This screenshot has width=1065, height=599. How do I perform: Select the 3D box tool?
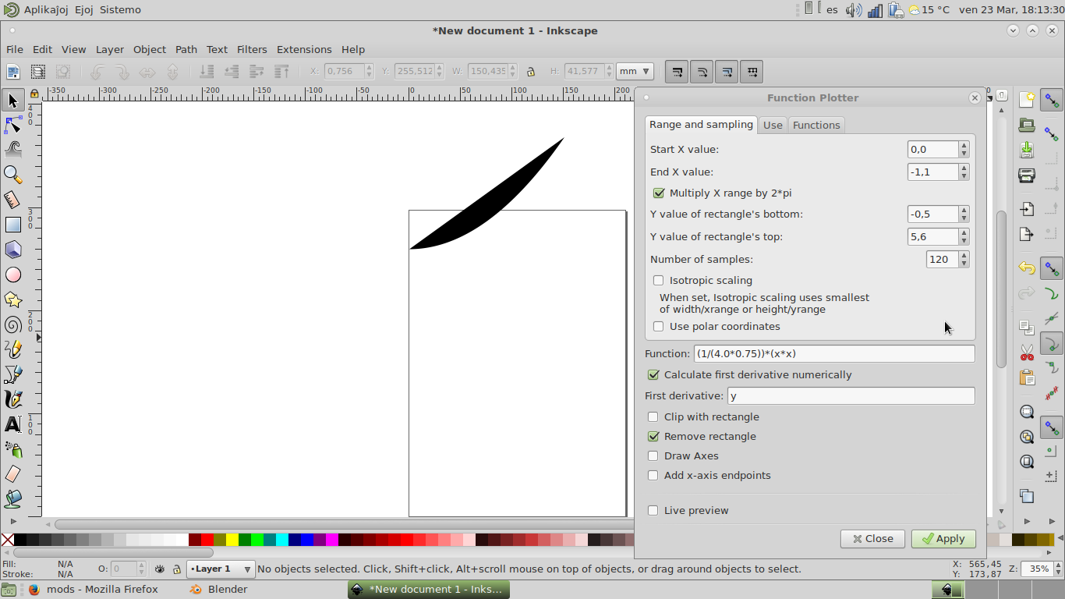(12, 250)
